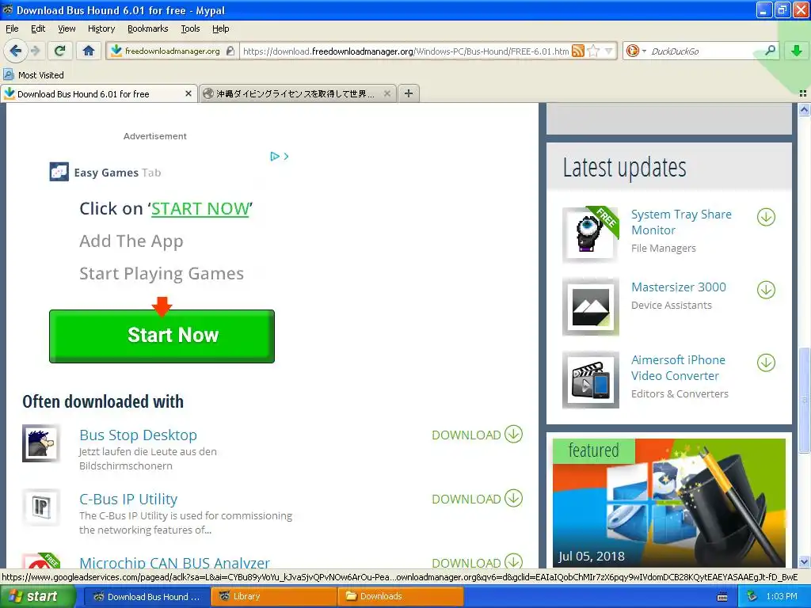Download Bus Stop Desktop
Screen dimensions: 811x608
477,435
